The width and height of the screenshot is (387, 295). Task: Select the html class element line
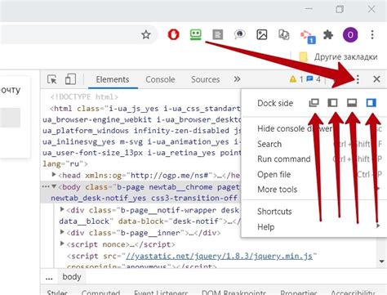click(x=145, y=109)
